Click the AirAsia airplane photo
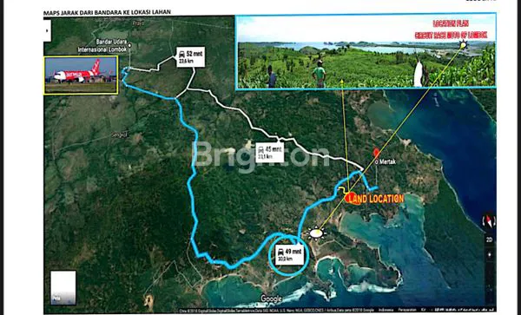 [81, 75]
